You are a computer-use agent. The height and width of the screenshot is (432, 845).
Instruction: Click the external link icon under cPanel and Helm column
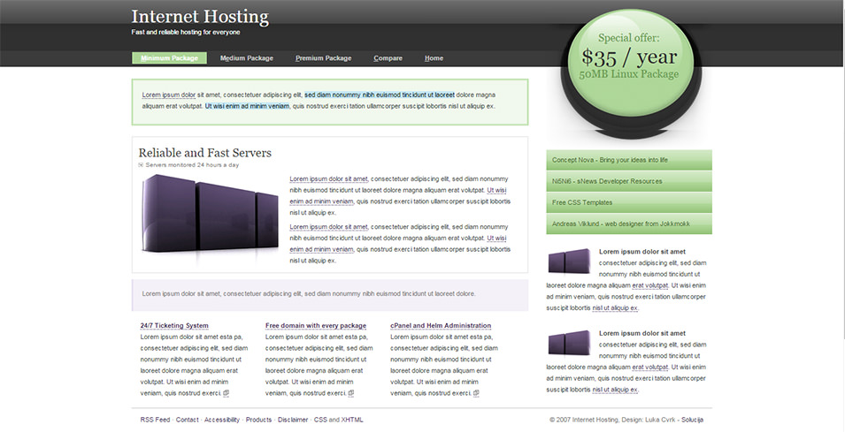477,393
